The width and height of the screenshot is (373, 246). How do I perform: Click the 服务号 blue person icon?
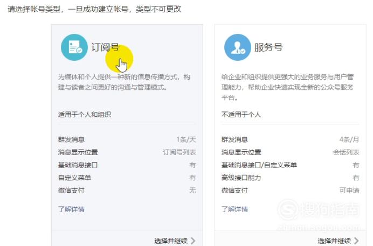point(237,47)
